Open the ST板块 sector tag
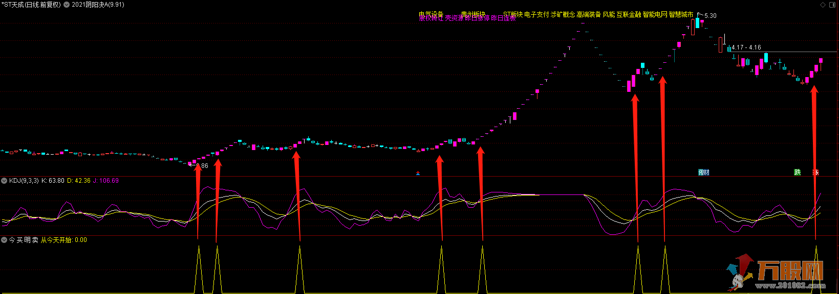839x294 pixels. click(512, 14)
